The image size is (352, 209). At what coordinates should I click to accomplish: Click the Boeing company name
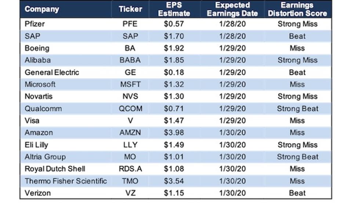click(37, 48)
